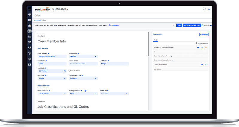The height and width of the screenshot is (127, 239).
Task: Open the timer clock sidebar icon
Action: coord(29,26)
